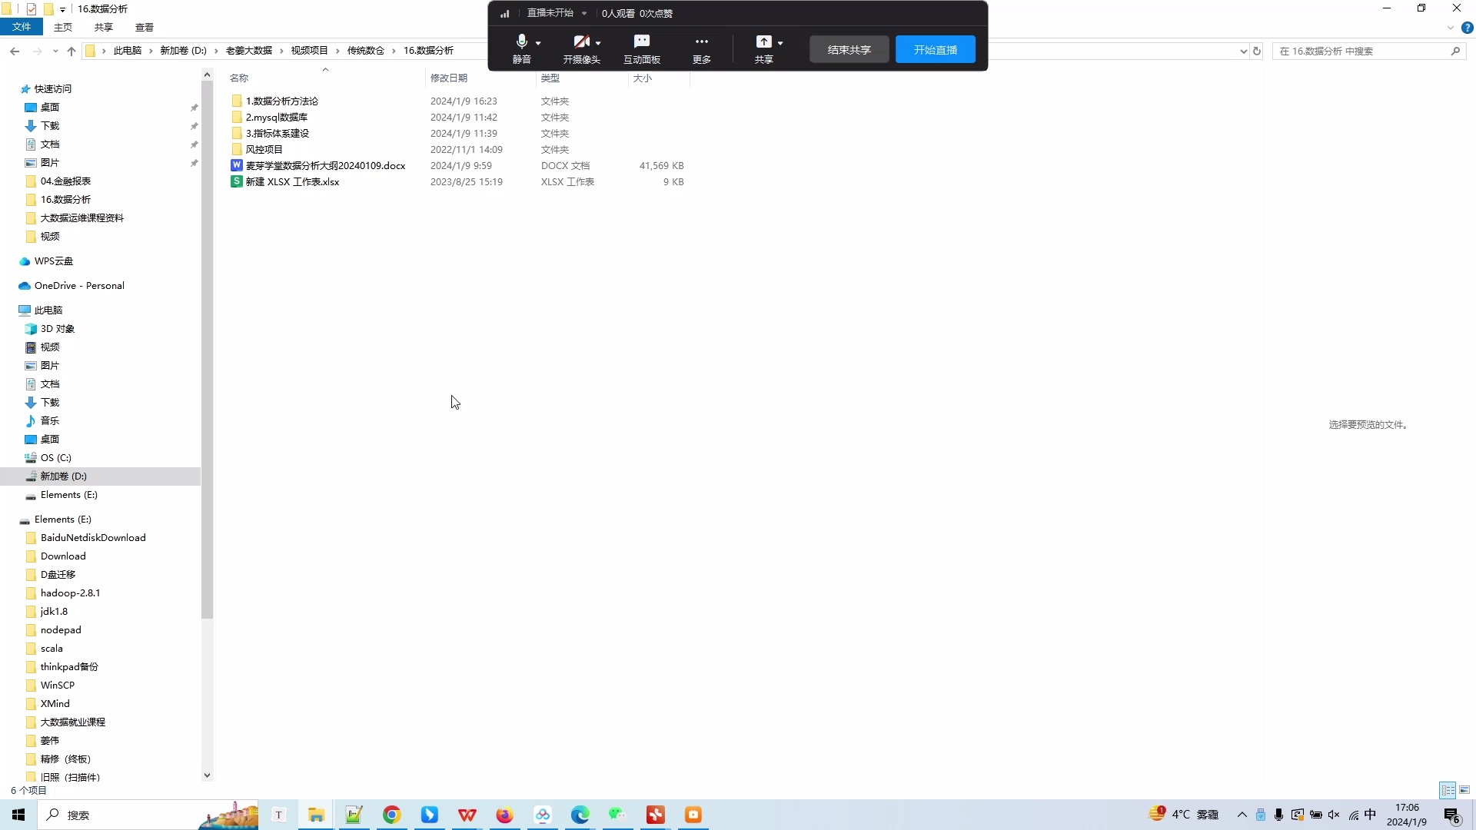This screenshot has width=1476, height=830.
Task: Go up one folder level
Action: (x=71, y=51)
